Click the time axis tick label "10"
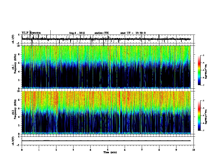Viewport: 218px width, 168px height. coord(194,150)
